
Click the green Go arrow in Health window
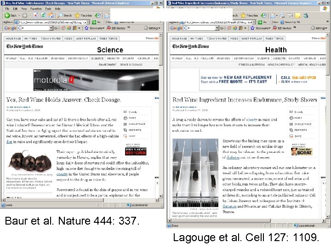click(260, 22)
